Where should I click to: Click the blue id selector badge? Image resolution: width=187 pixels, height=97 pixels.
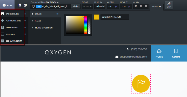pyautogui.click(x=39, y=6)
